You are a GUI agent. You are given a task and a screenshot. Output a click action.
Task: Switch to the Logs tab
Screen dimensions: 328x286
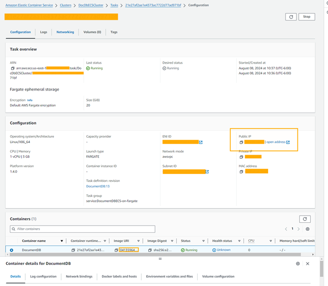tap(44, 32)
